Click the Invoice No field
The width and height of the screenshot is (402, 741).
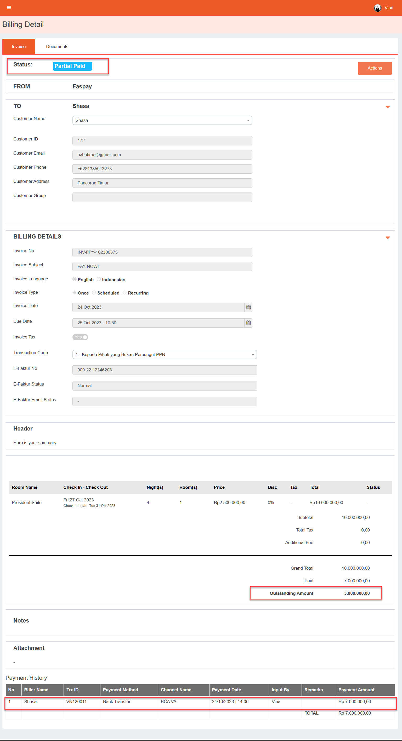[x=162, y=252]
